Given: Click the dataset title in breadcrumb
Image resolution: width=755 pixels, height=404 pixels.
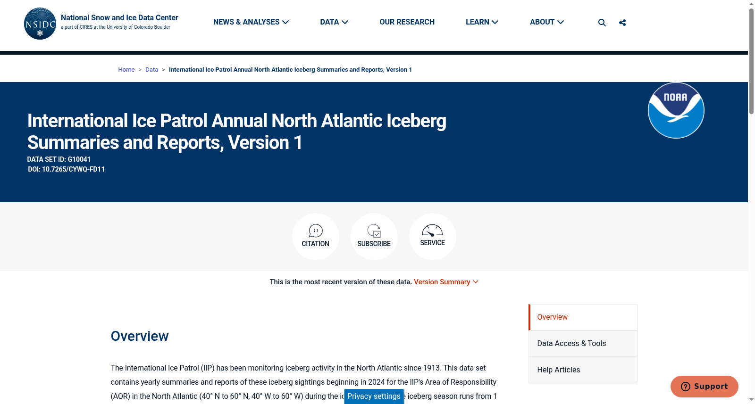Looking at the screenshot, I should pyautogui.click(x=290, y=70).
